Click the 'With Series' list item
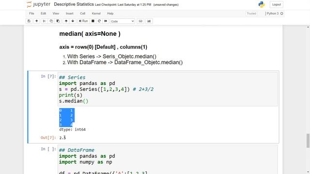 pos(112,57)
